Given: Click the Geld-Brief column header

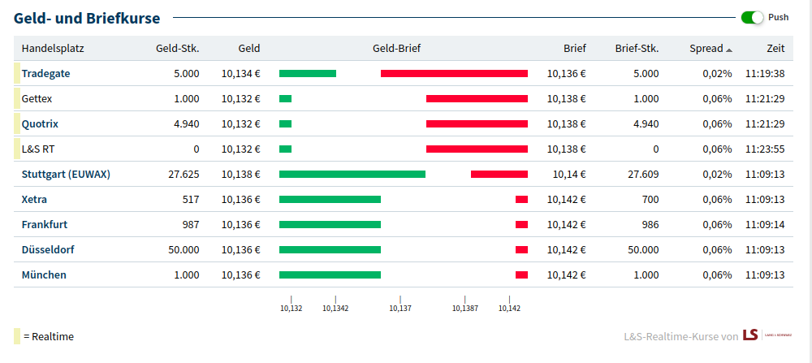Looking at the screenshot, I should point(396,49).
